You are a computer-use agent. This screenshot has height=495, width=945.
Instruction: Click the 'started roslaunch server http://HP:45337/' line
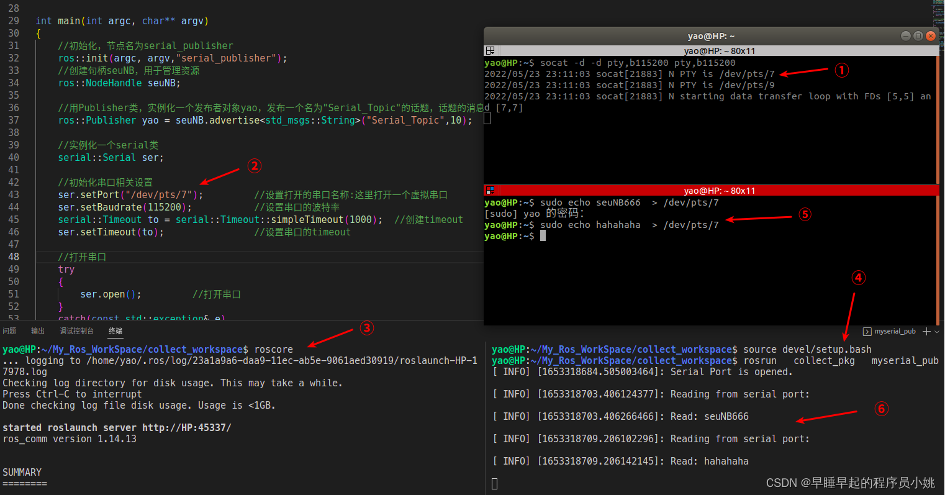click(x=117, y=428)
